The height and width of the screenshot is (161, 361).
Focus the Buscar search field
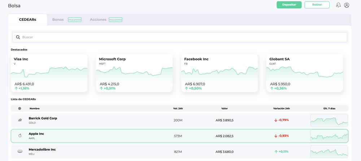click(180, 37)
